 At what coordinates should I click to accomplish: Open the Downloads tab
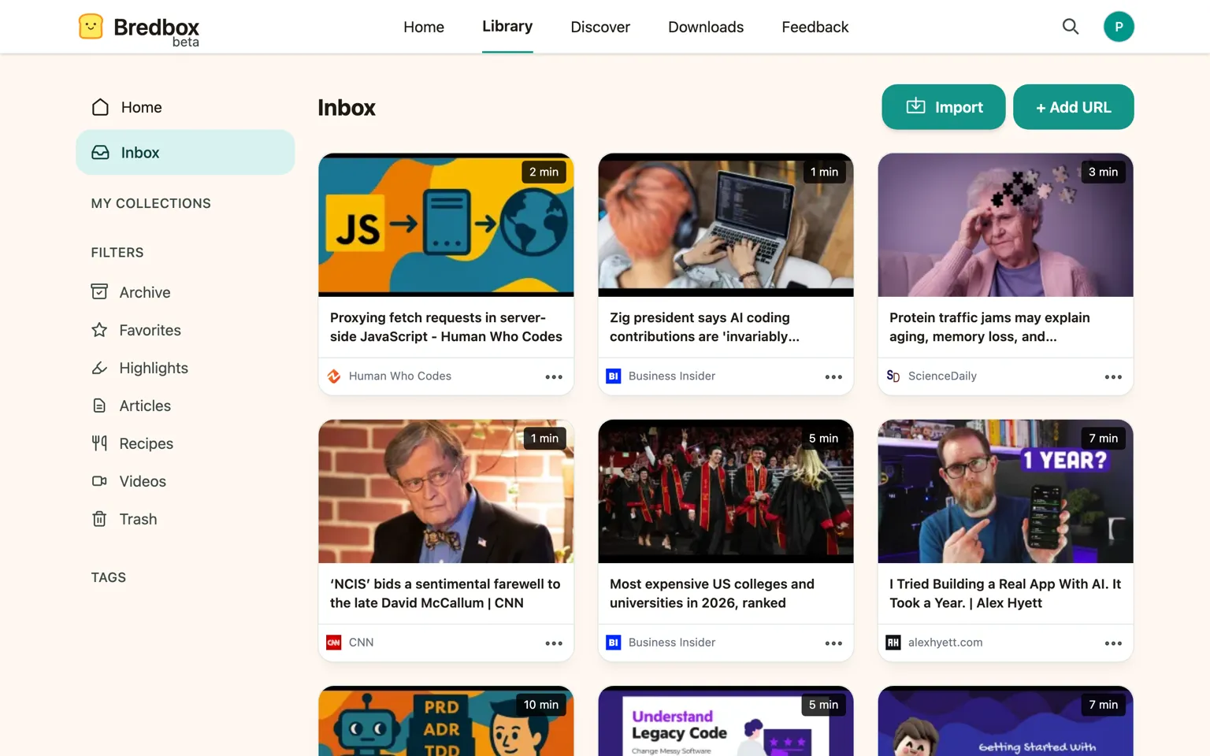[x=706, y=27]
